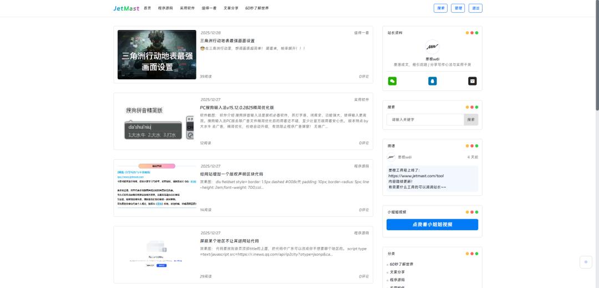Click the 退出 logout button
The height and width of the screenshot is (288, 599).
(x=475, y=8)
